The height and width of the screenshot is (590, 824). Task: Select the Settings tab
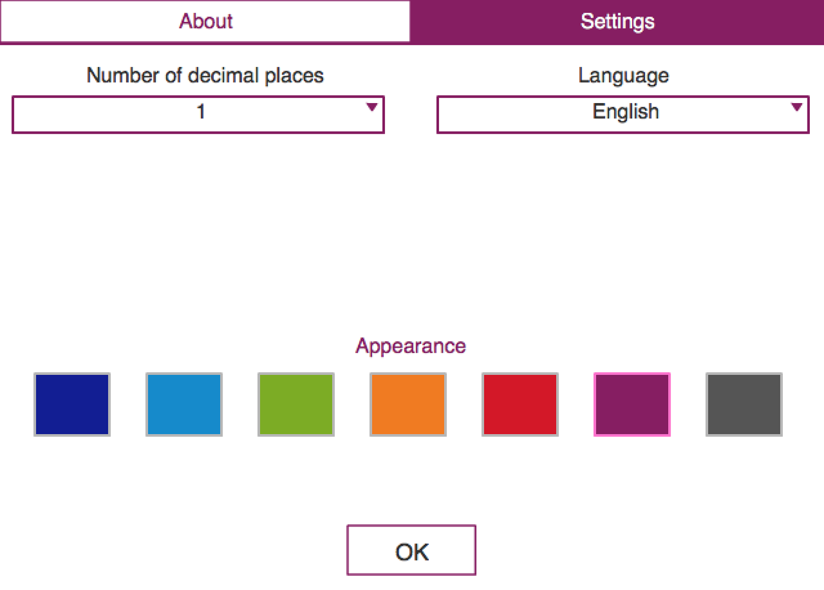(x=617, y=21)
